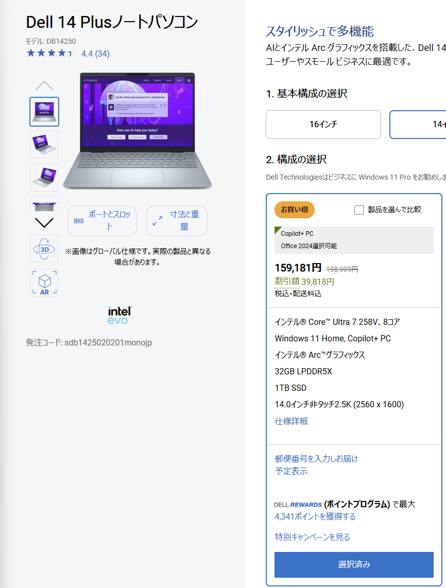Viewport: 446px width, 588px height.
Task: Open 4,341ポイントを獲得する link
Action: 315,516
